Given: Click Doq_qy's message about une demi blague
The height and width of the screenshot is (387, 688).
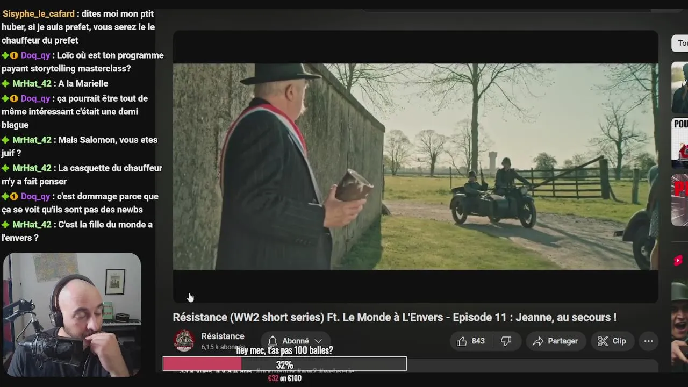Looking at the screenshot, I should [75, 111].
